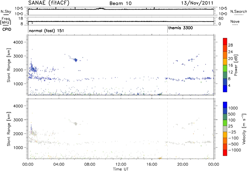Select the Beam 10 heading
Screen dimensions: 247x171
120,3
